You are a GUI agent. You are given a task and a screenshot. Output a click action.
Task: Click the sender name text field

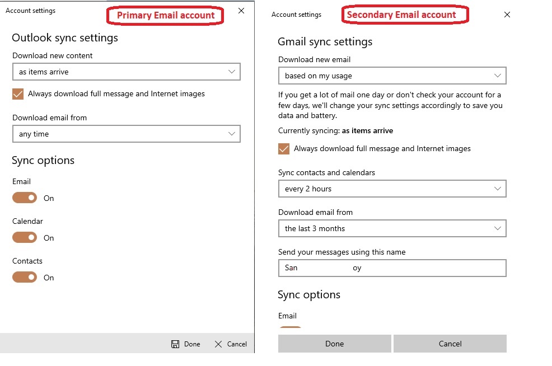tap(392, 268)
